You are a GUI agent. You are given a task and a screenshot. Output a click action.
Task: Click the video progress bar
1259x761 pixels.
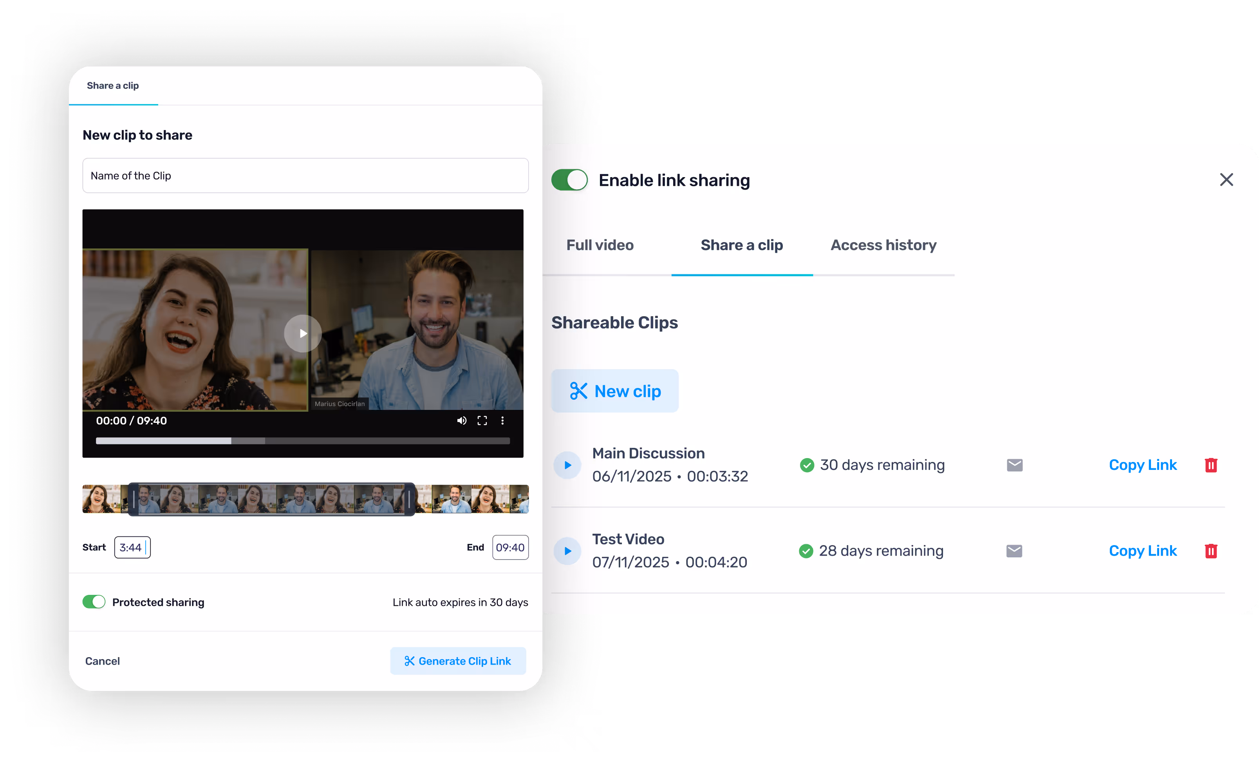302,441
